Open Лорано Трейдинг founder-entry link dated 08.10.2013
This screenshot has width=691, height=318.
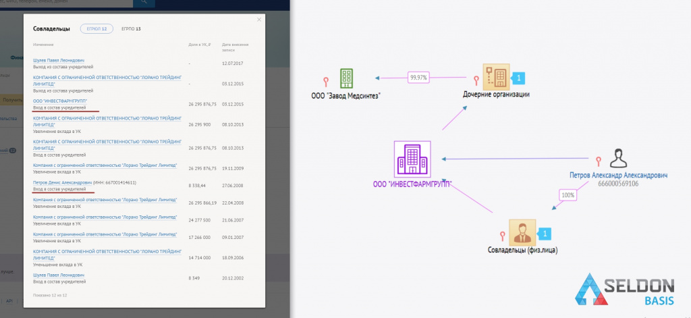[x=107, y=144]
